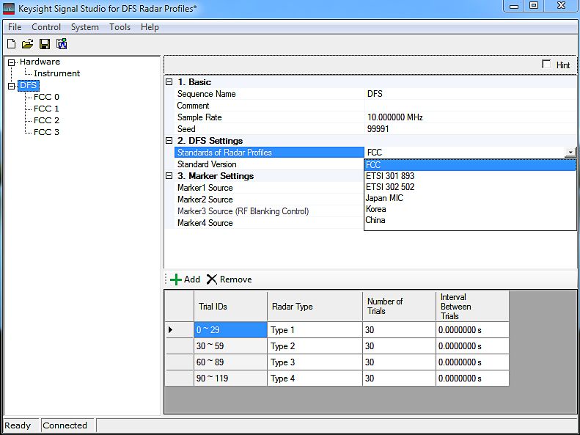Click the Generate and Download toolbar icon

tap(62, 44)
